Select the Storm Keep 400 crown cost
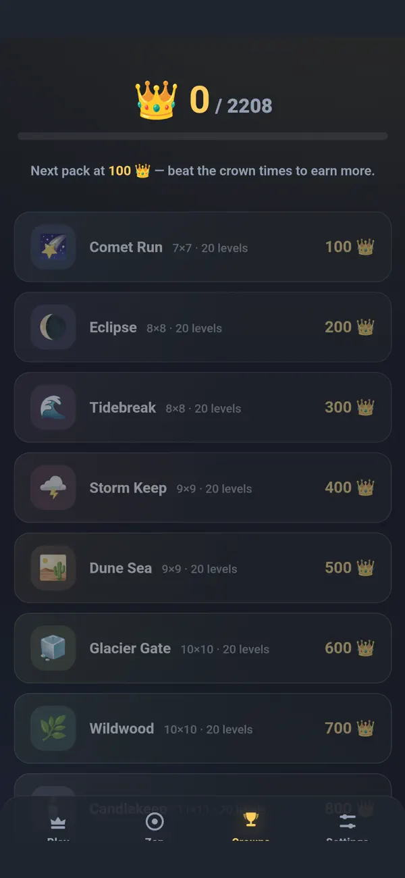 tap(349, 488)
